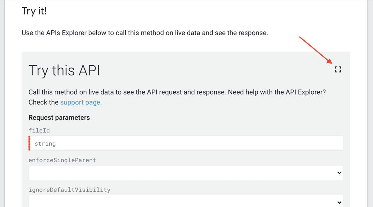373x207 pixels.
Task: Click the fileId string input field
Action: [x=186, y=143]
